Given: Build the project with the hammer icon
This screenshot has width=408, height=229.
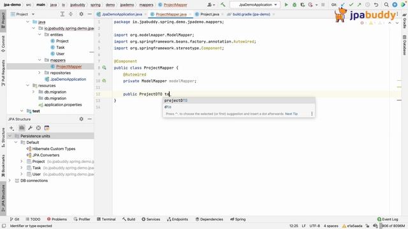Looking at the screenshot, I should tap(222, 4).
